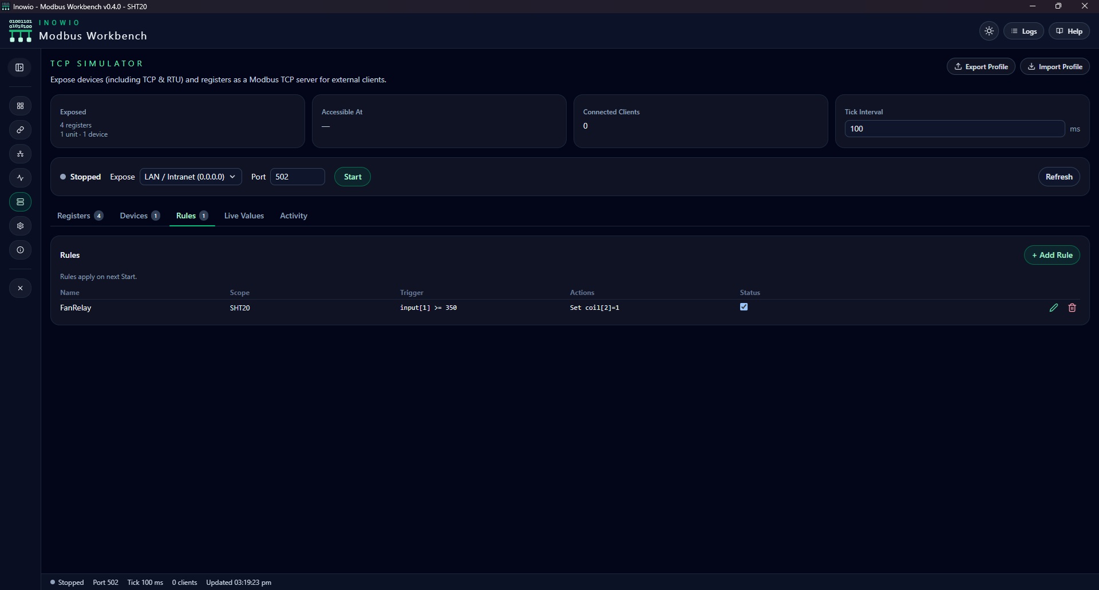Open the Logs button
Screen dimensions: 1099x590
[1023, 31]
